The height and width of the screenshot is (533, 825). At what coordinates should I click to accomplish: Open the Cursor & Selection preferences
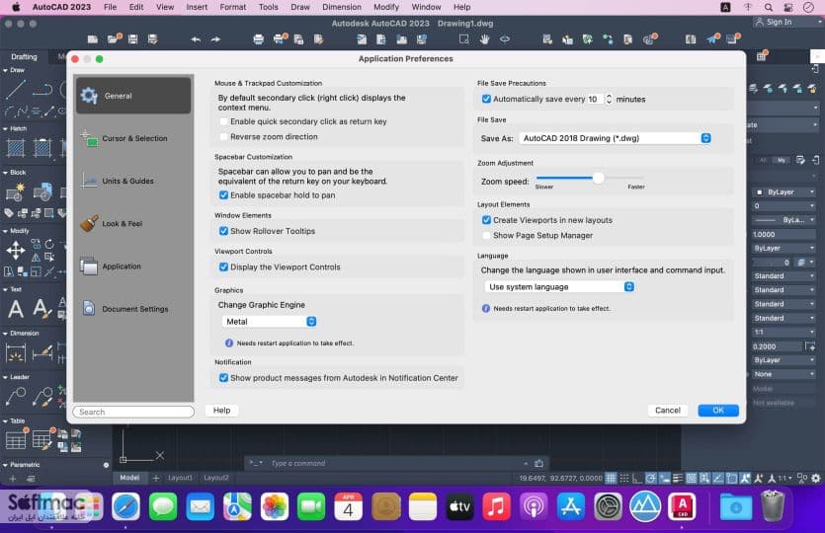(x=133, y=138)
